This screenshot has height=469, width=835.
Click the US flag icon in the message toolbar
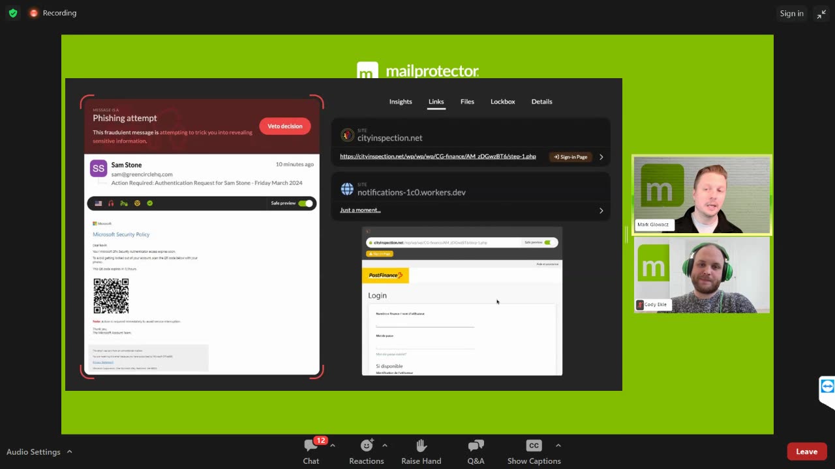coord(99,203)
